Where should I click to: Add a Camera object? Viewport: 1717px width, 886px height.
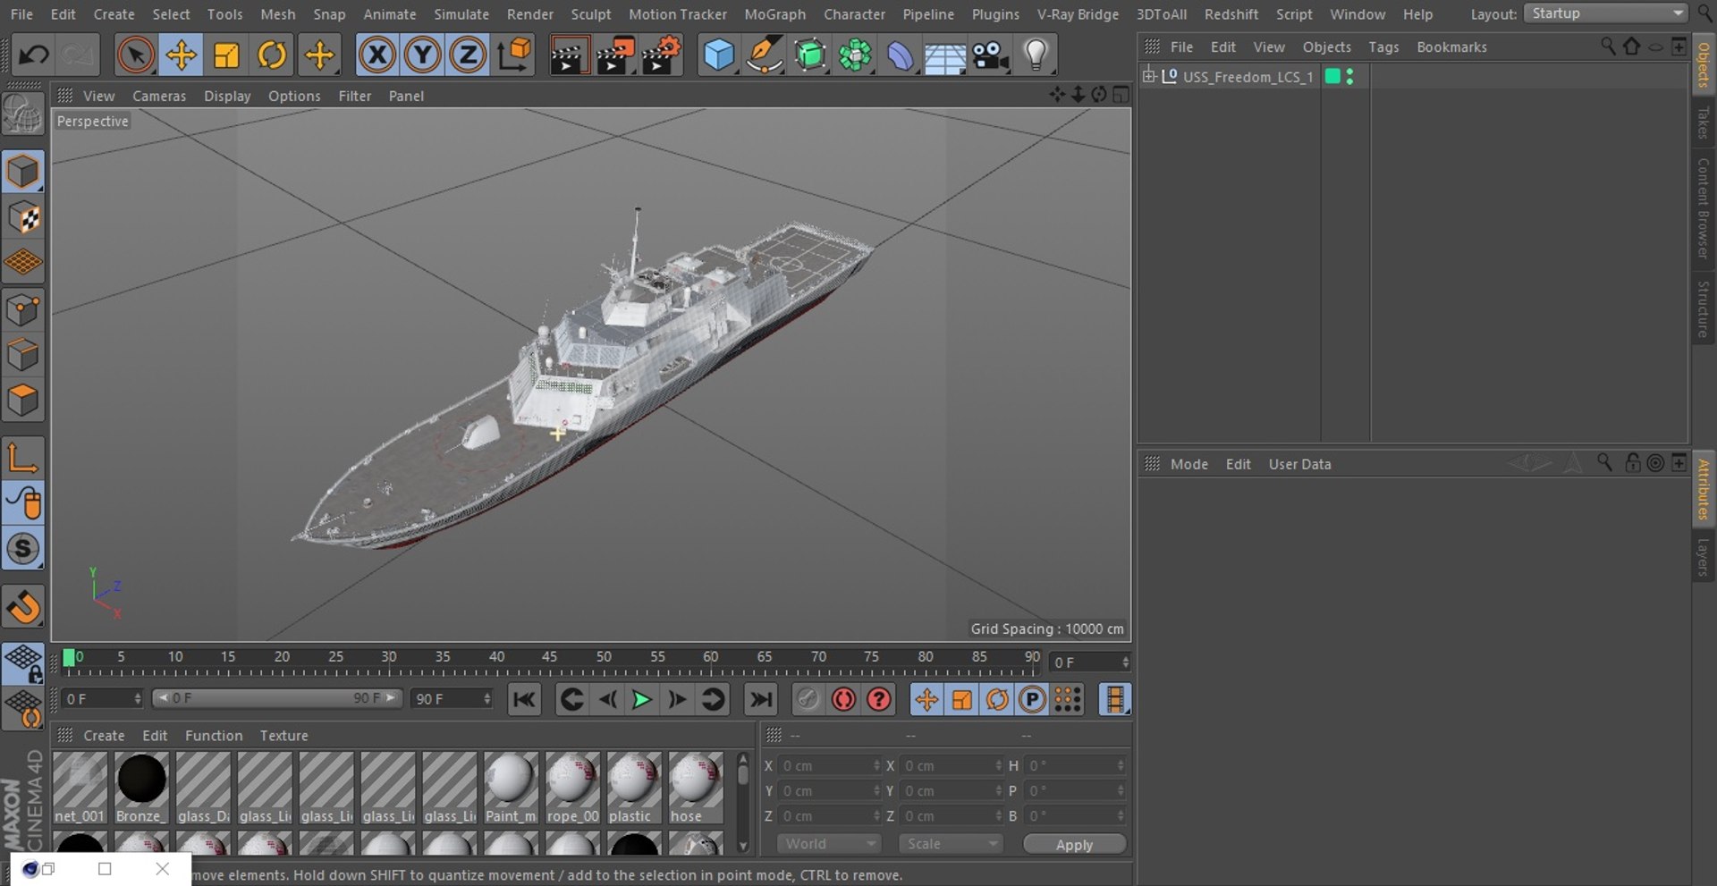click(x=990, y=55)
